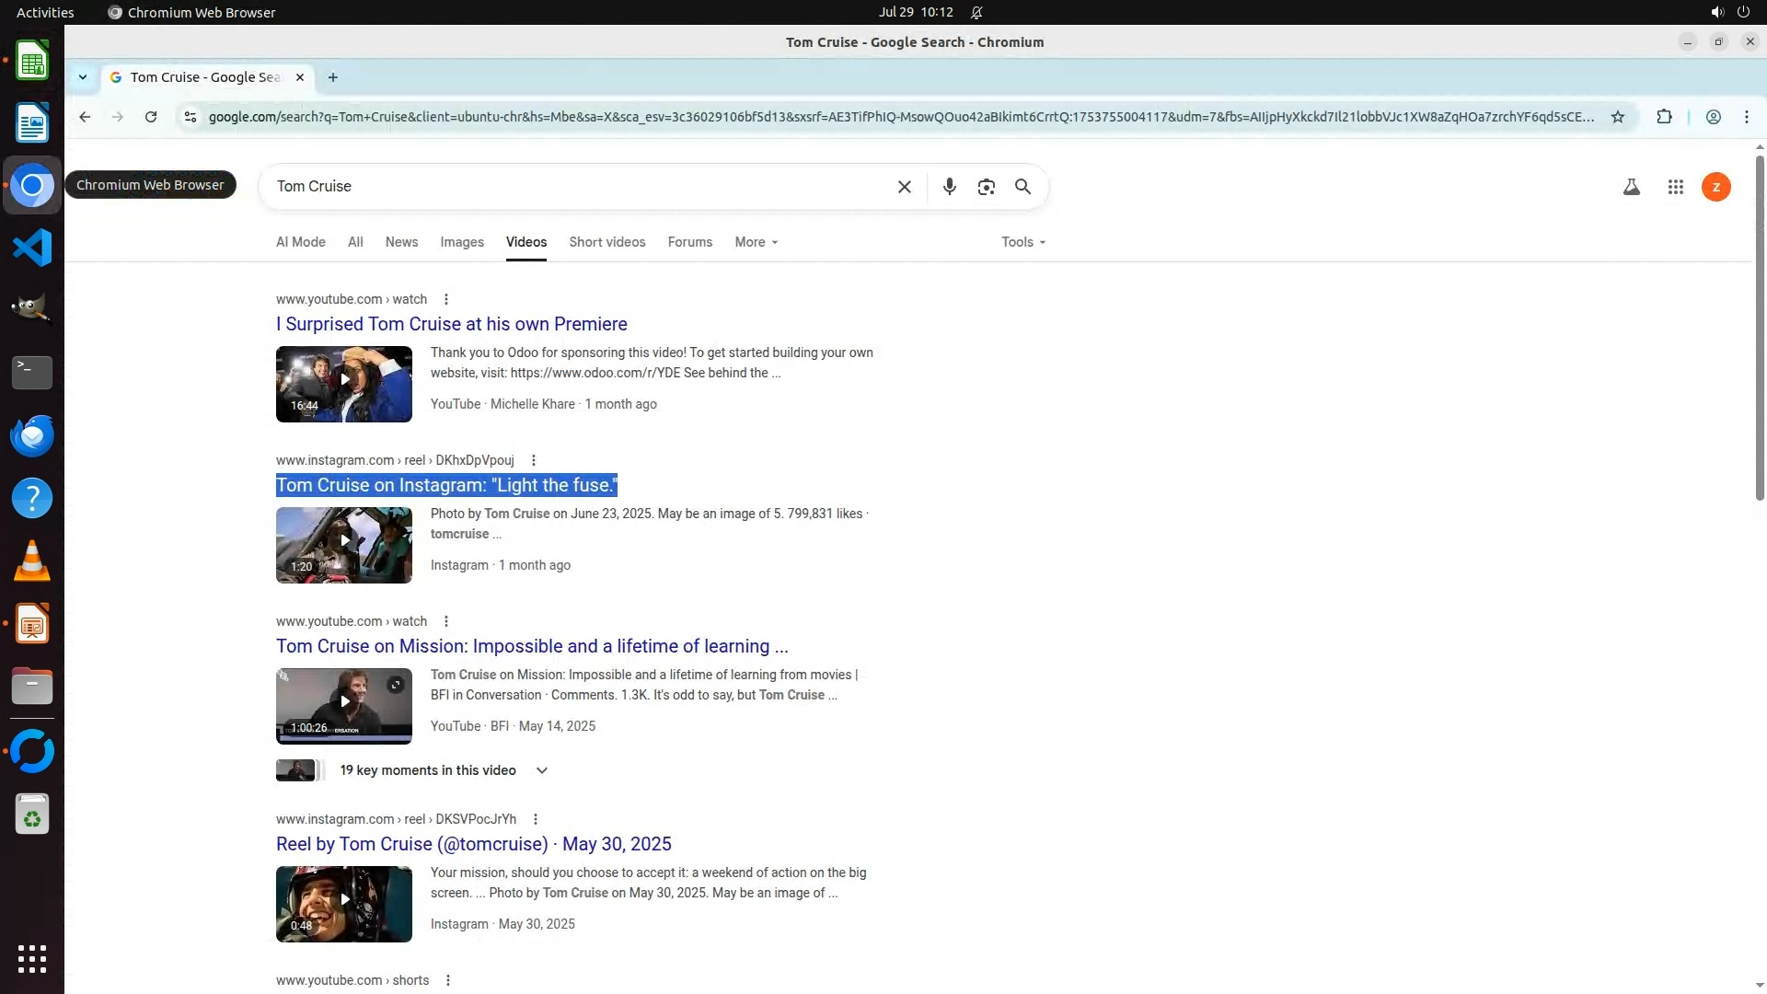Open Google Lens image search
The height and width of the screenshot is (994, 1767).
(x=986, y=187)
